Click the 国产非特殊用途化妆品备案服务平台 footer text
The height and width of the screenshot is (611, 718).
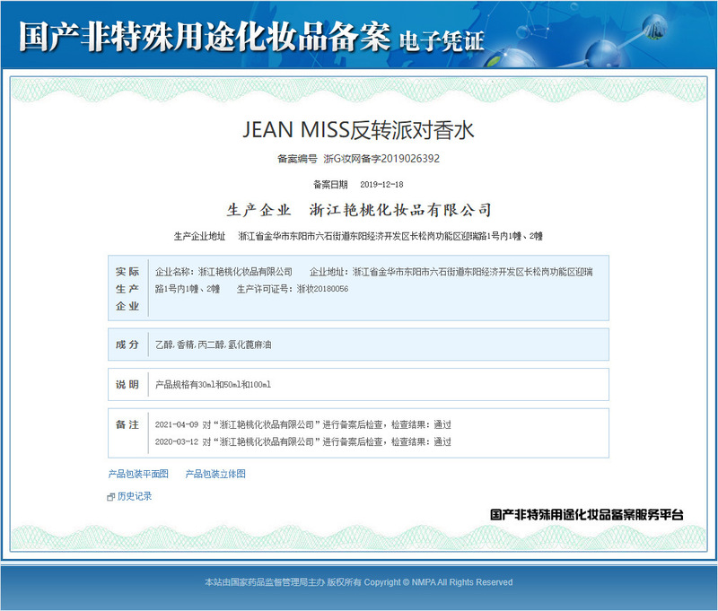[x=587, y=514]
